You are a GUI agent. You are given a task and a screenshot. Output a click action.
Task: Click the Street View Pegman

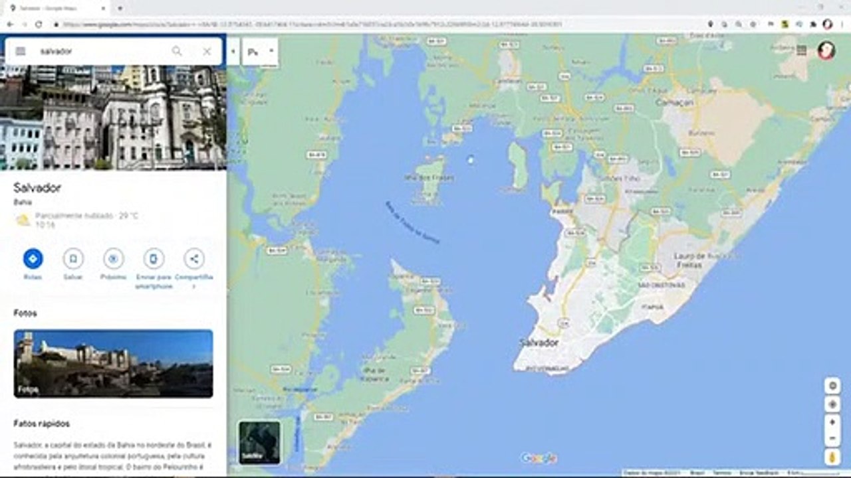tap(832, 457)
